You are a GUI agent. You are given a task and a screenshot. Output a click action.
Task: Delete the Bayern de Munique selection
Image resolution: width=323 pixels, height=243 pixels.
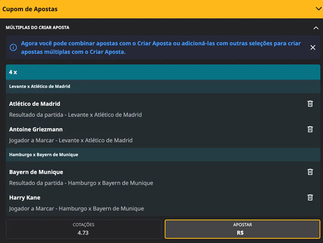point(310,172)
